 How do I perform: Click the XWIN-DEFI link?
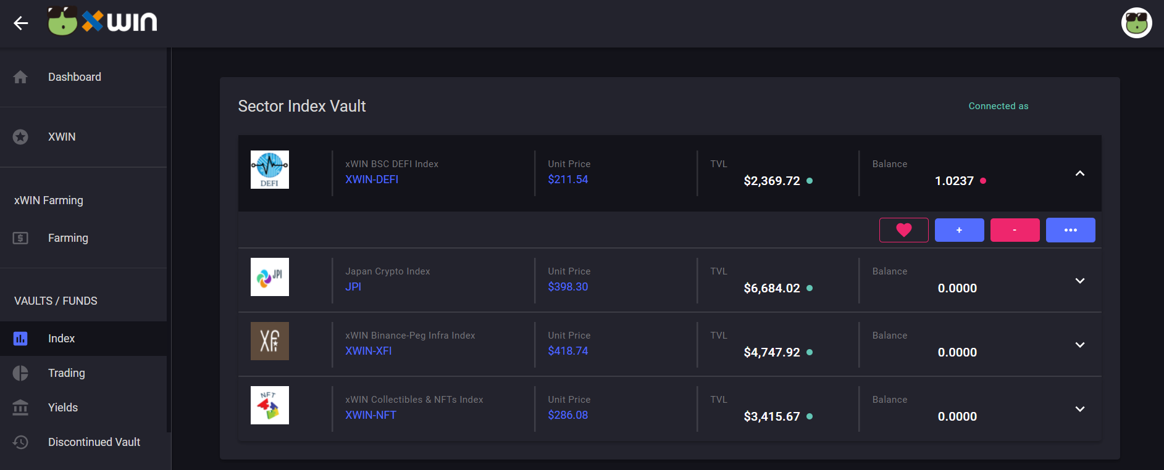[x=372, y=179]
